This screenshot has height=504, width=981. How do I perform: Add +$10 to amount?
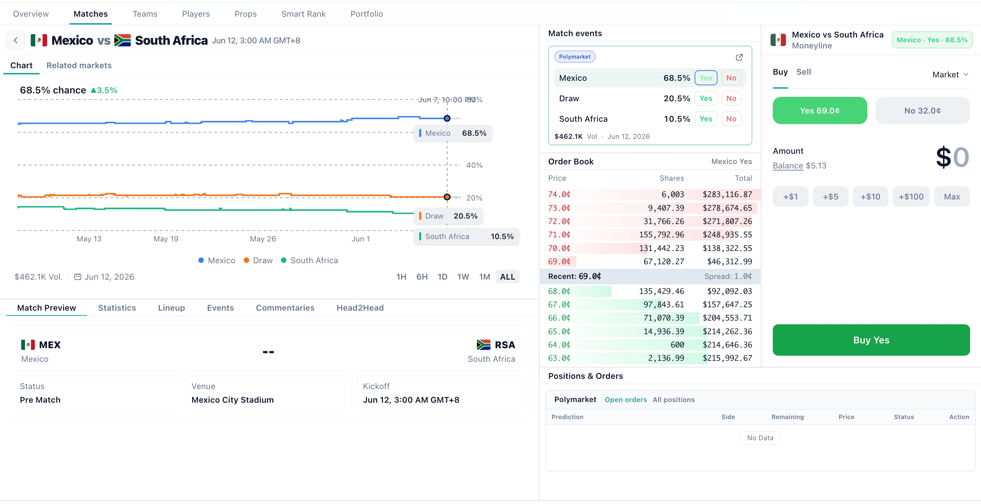(x=870, y=197)
